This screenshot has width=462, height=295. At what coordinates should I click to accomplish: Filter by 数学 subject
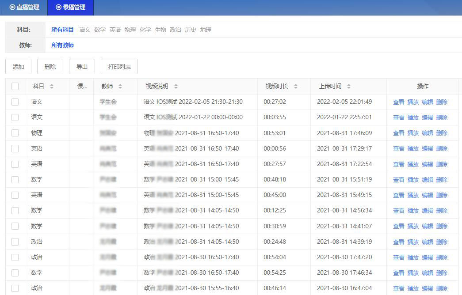coord(100,30)
